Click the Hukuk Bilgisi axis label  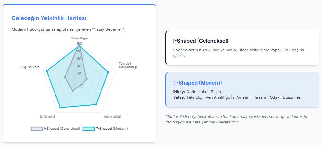click(79, 38)
